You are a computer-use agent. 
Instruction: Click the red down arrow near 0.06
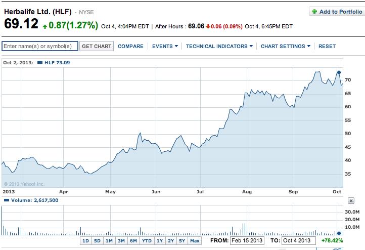[208, 26]
